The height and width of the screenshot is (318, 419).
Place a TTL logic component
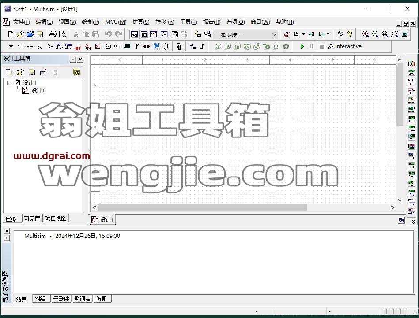(x=59, y=46)
